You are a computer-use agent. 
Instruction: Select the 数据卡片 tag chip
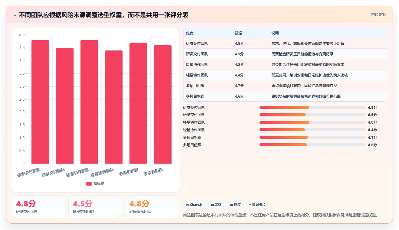click(x=257, y=205)
